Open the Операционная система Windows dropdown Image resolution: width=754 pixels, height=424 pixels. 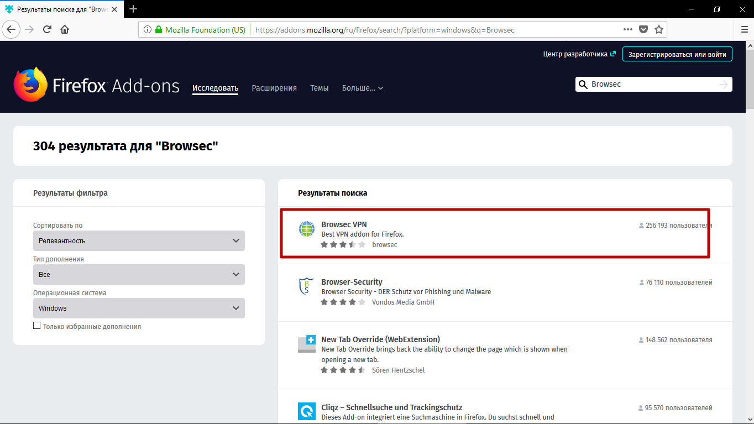(x=139, y=308)
